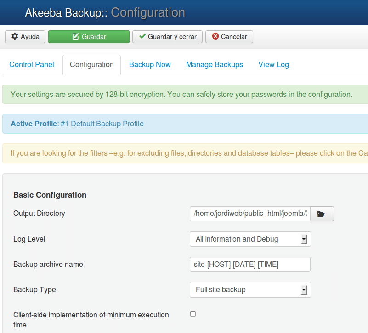The image size is (368, 333).
Task: Click the green Guardar save button
Action: (x=89, y=37)
